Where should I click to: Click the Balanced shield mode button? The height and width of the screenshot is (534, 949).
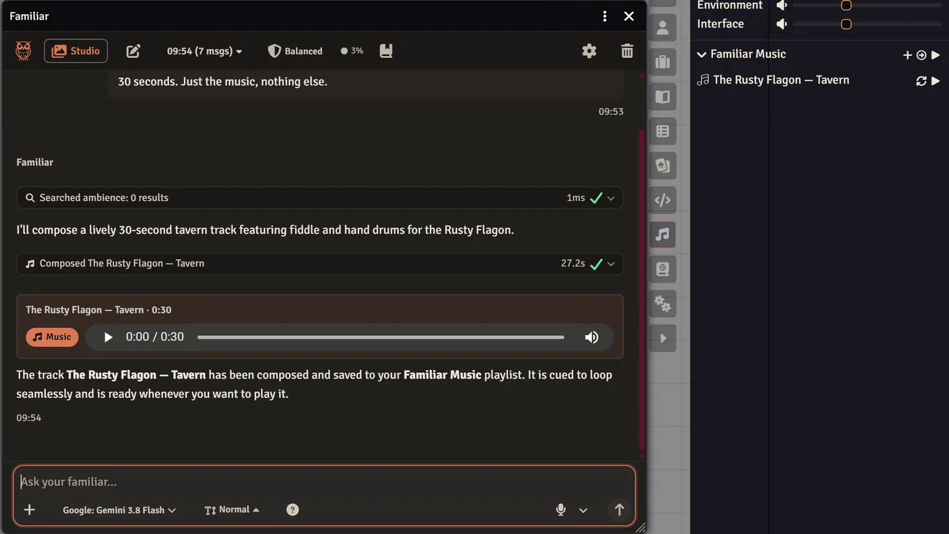click(295, 51)
